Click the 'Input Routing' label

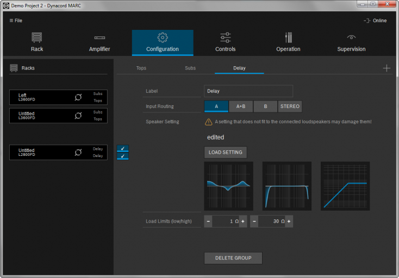pyautogui.click(x=160, y=106)
